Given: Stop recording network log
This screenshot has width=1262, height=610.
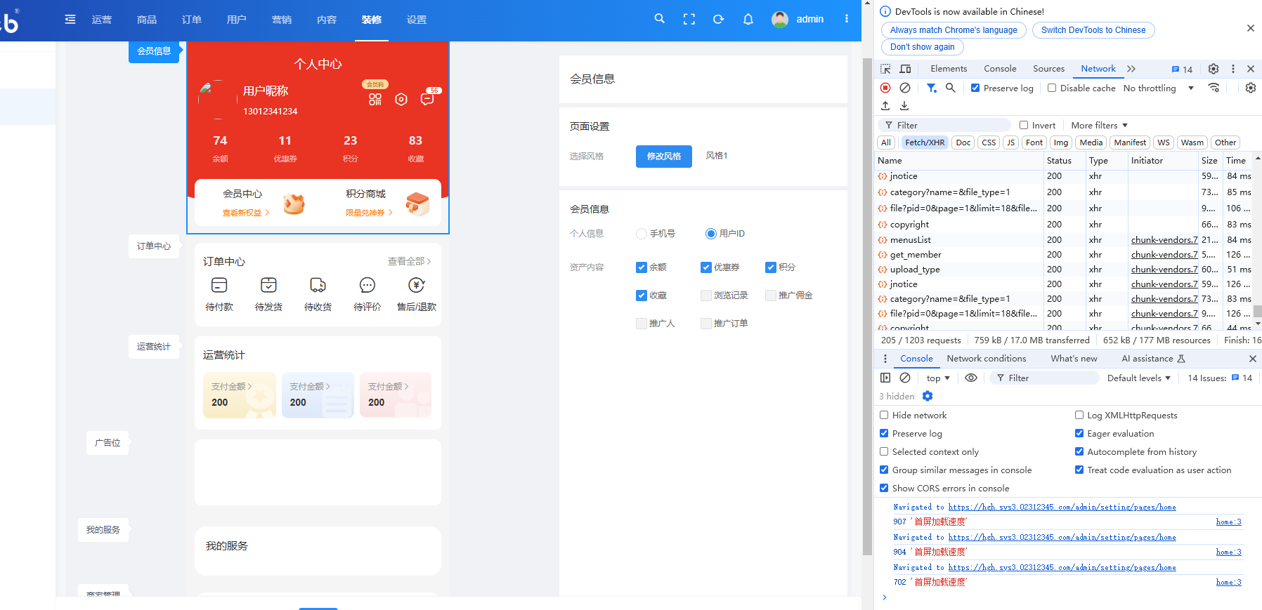Looking at the screenshot, I should 885,88.
